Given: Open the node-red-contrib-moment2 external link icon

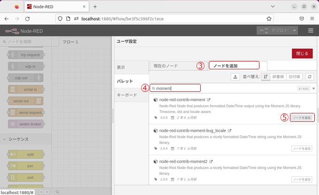Looking at the screenshot, I should click(x=212, y=161).
